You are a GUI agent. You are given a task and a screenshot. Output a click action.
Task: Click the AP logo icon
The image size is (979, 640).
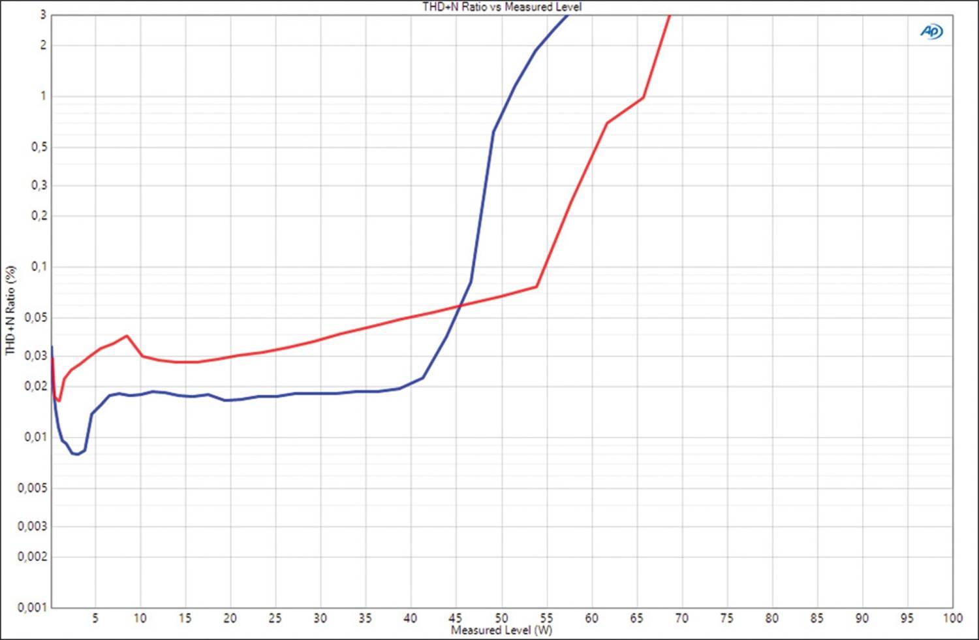click(931, 31)
